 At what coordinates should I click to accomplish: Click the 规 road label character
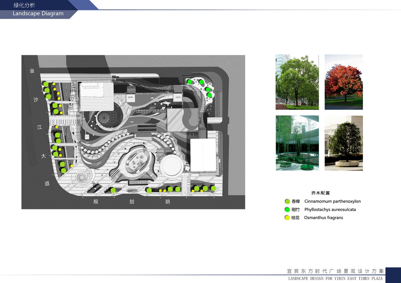tap(96, 202)
